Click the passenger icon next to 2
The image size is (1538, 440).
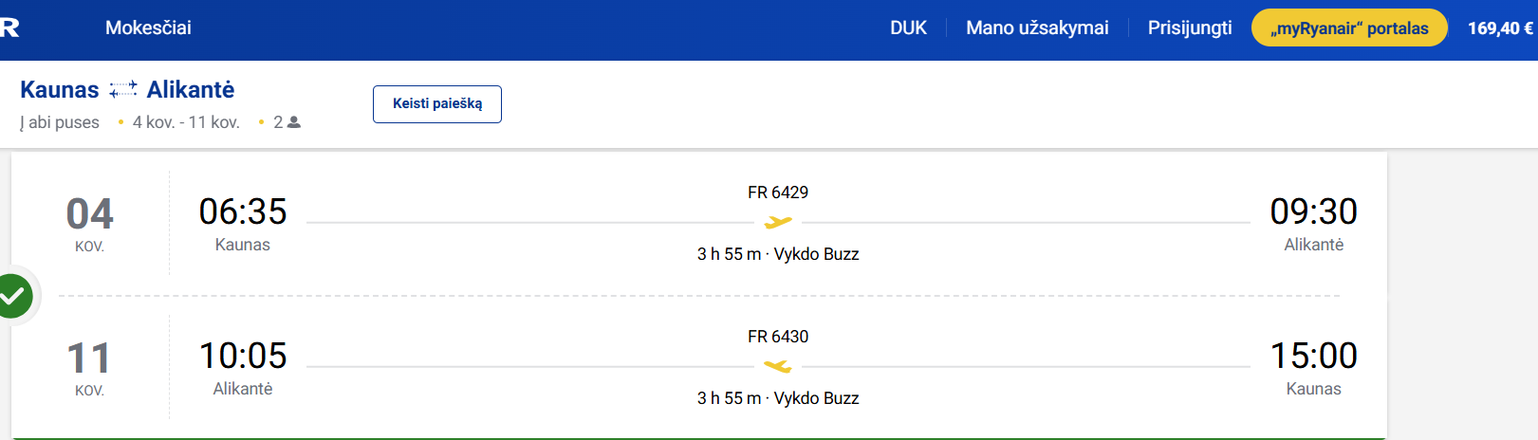[x=294, y=122]
